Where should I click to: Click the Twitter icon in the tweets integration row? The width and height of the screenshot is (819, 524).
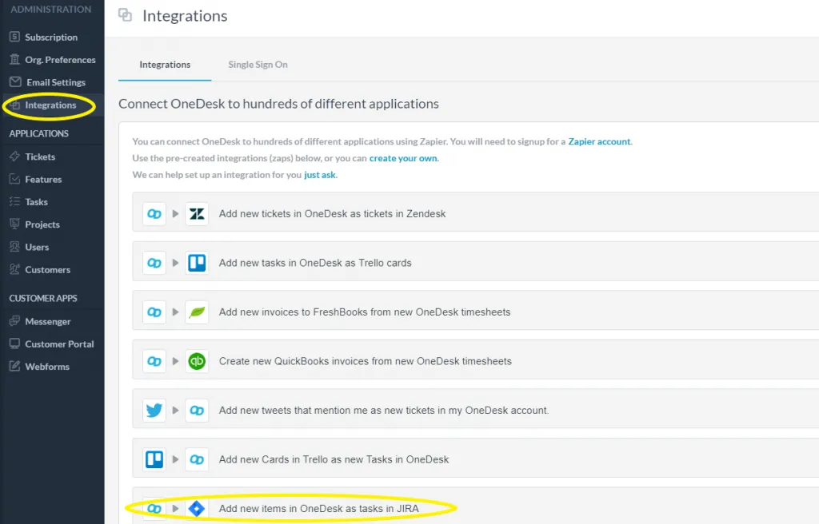(x=154, y=410)
